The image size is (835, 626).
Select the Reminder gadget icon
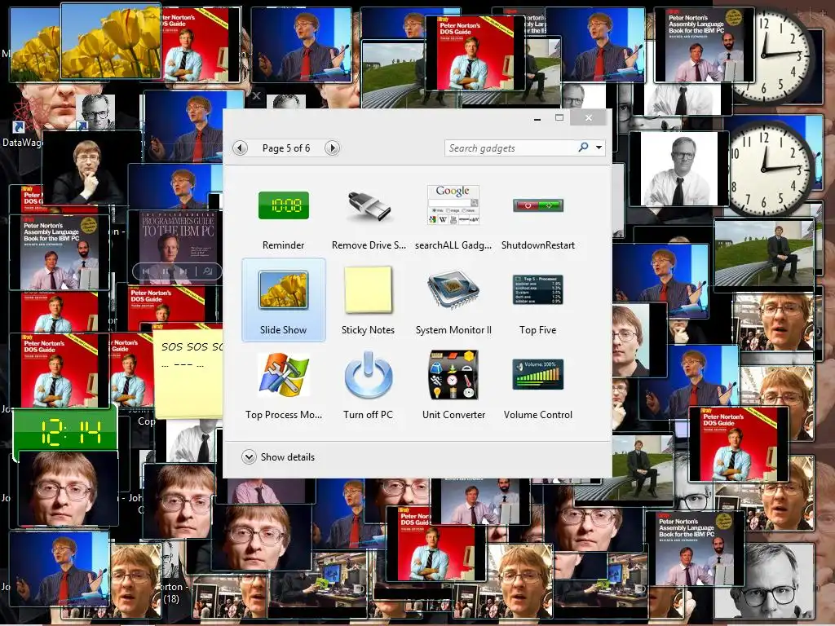pyautogui.click(x=283, y=205)
